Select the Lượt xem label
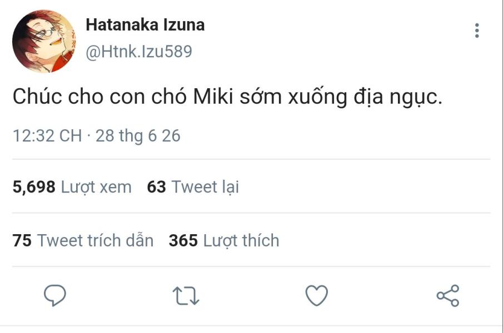 pos(96,187)
